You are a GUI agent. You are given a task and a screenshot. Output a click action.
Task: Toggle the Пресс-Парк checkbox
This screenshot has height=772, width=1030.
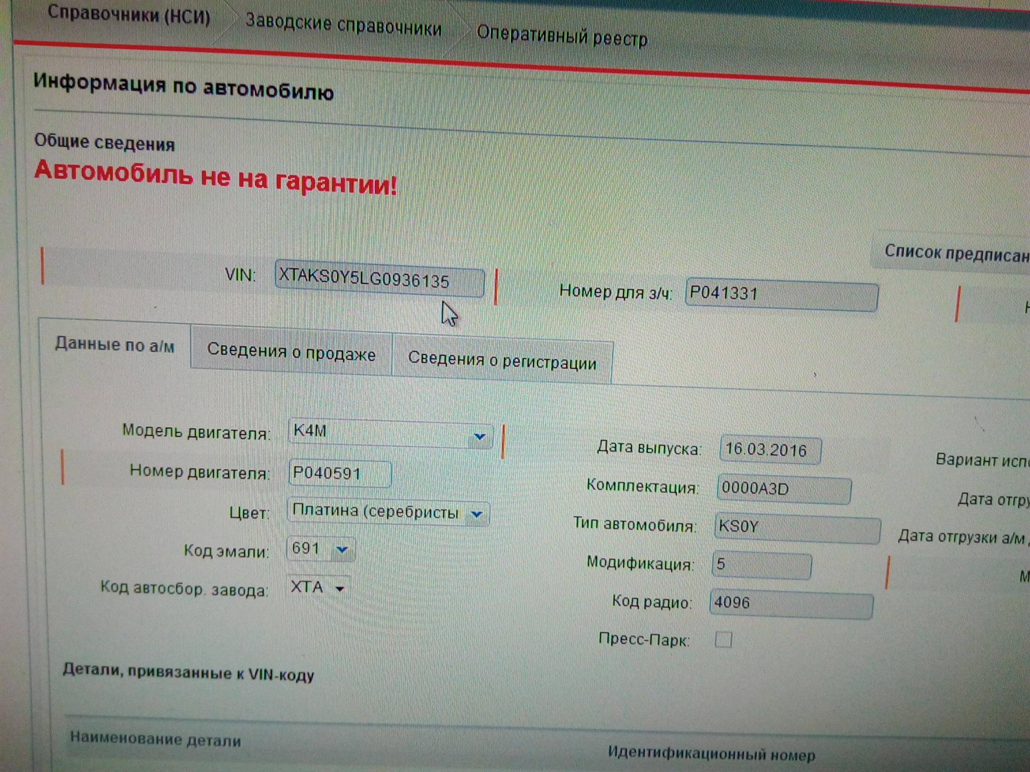point(723,640)
